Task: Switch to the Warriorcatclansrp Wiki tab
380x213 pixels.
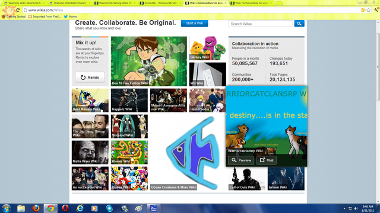Action: click(114, 3)
